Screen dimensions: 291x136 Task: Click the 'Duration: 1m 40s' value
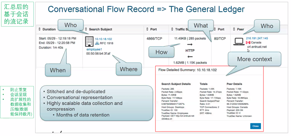point(51,48)
